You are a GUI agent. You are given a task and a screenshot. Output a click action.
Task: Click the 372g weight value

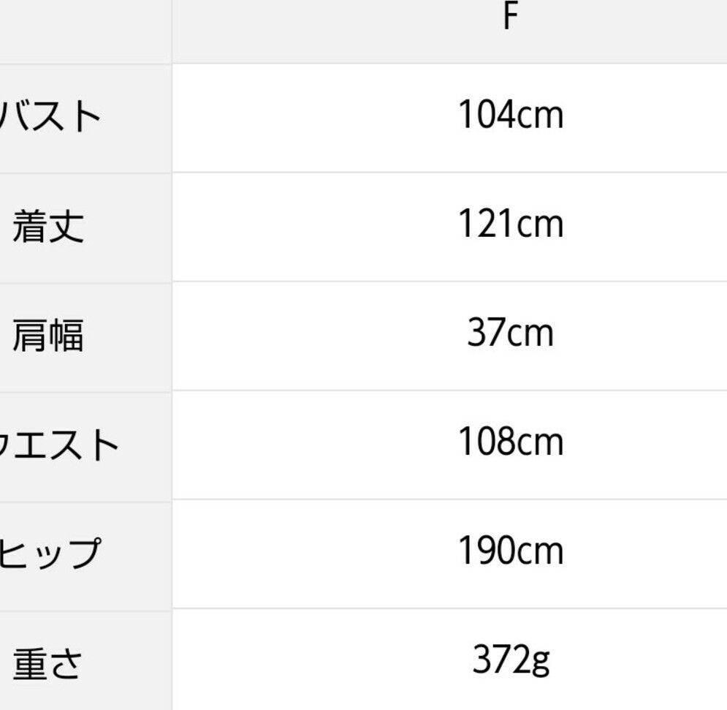[x=510, y=661]
